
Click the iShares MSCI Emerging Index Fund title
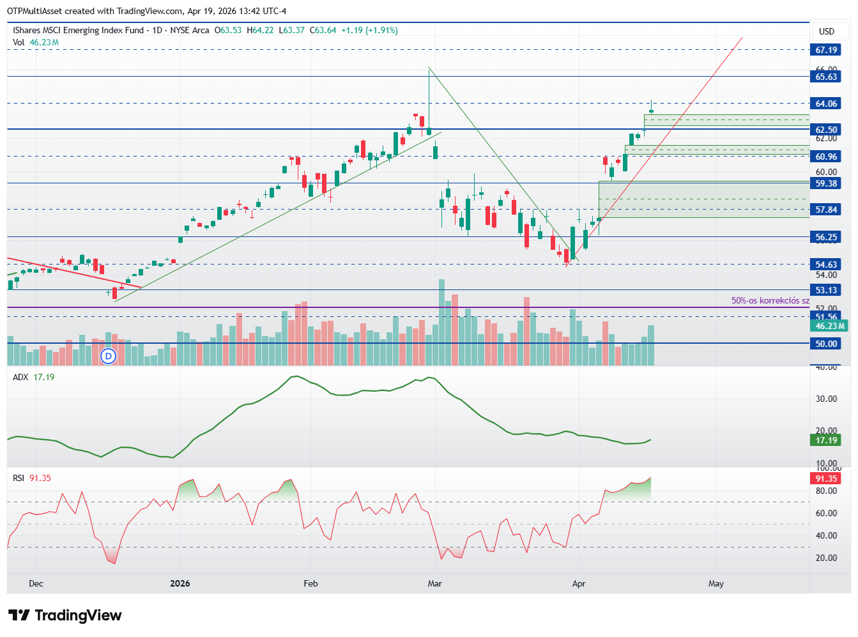pos(79,30)
